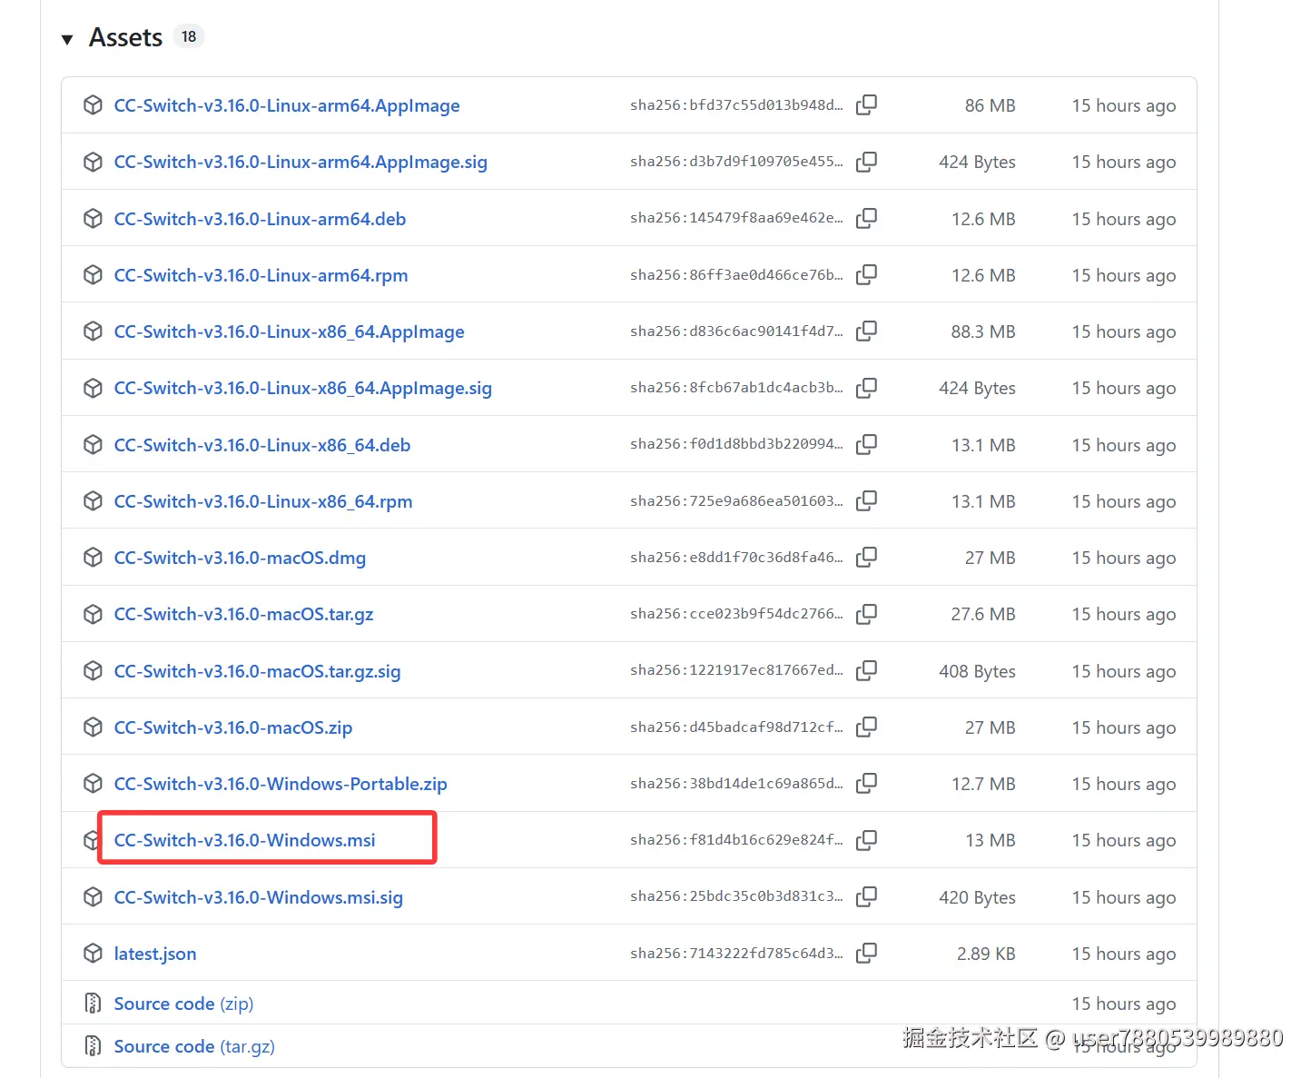Select hash text sha256:bfd37c55d013b948d…

point(736,105)
